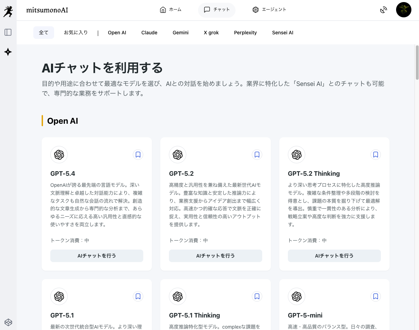
Task: Start AIチャットを行う for GPT-5.2 Thinking
Action: (334, 256)
